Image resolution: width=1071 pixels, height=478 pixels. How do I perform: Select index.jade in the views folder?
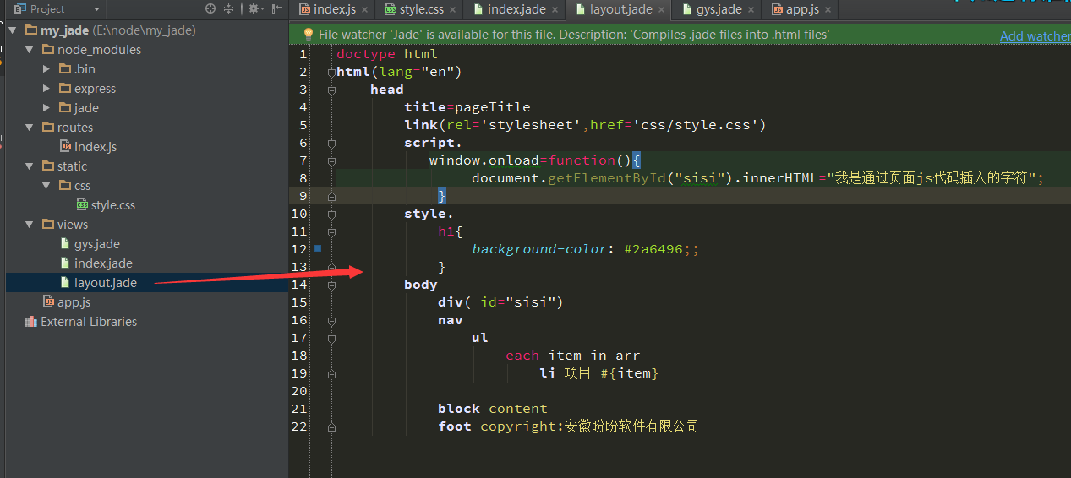tap(102, 263)
